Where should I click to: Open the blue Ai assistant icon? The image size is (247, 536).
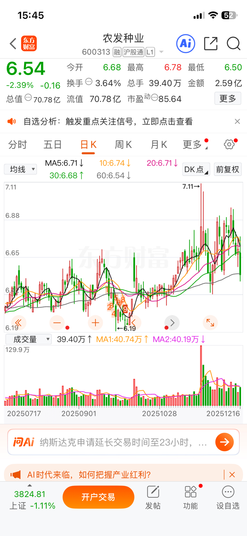pos(186,43)
